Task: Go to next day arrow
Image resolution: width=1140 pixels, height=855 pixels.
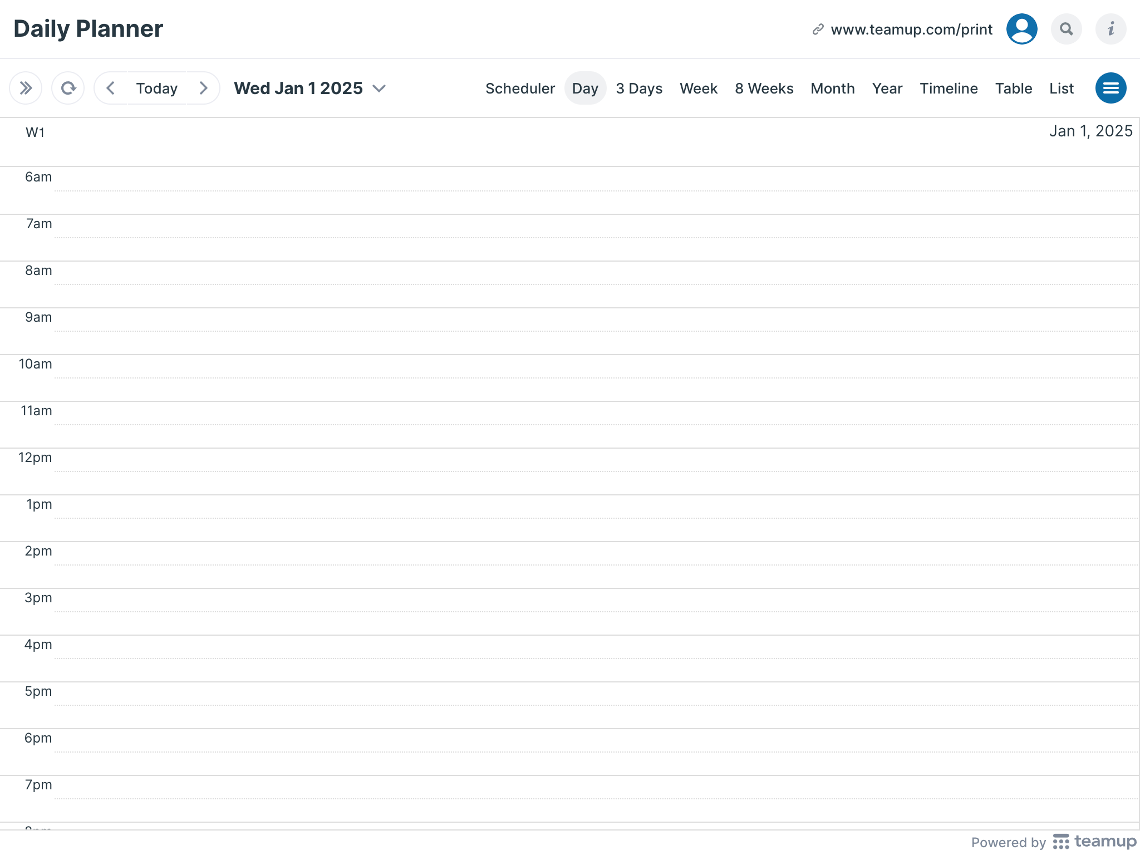Action: [203, 88]
